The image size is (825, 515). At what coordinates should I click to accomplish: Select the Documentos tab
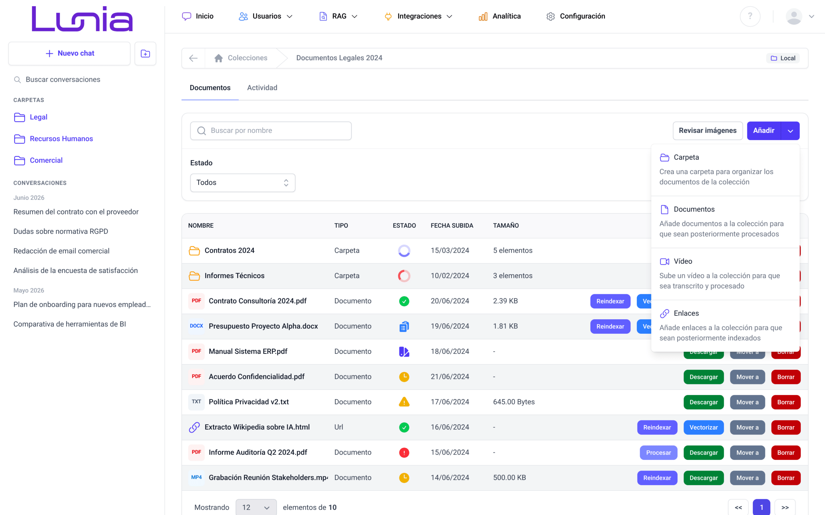point(210,88)
